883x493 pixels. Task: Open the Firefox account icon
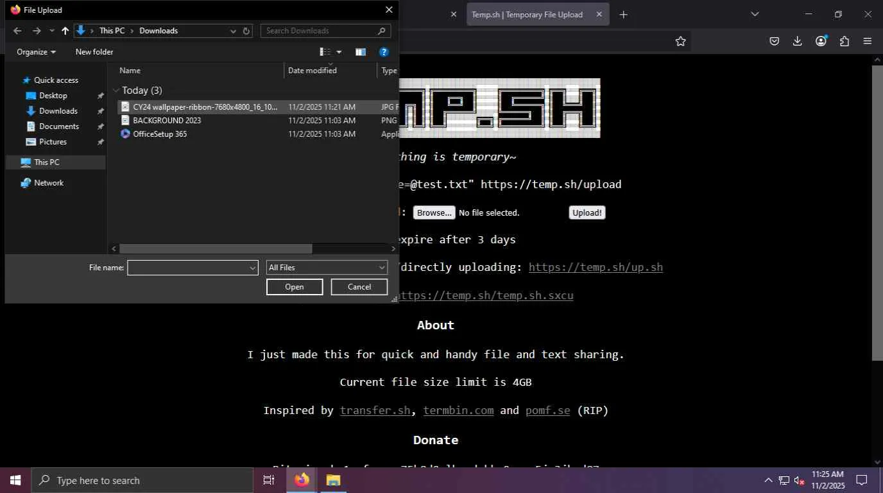click(821, 41)
